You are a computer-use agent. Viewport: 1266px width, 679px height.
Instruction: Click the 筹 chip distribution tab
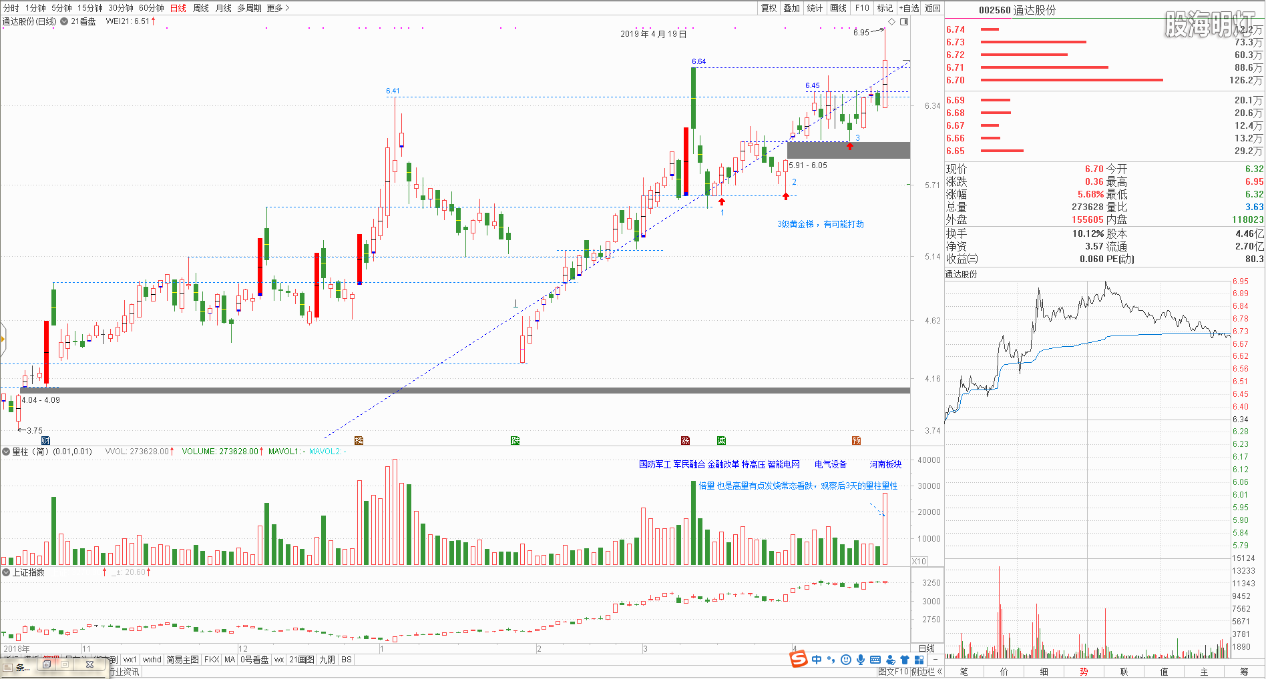click(1245, 672)
